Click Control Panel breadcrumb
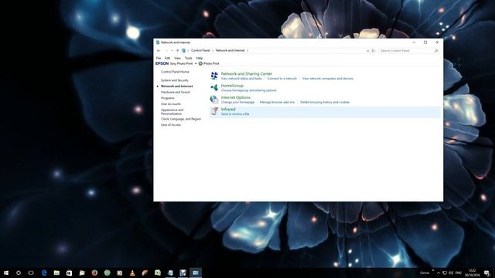This screenshot has width=495, height=278. point(200,50)
